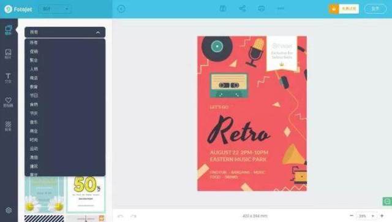Zoom out with the minus icon
Image resolution: width=392 pixels, height=222 pixels.
pos(351,215)
